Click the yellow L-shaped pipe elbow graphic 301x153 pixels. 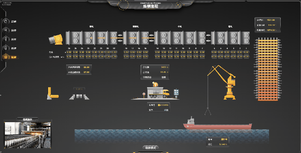[53, 93]
